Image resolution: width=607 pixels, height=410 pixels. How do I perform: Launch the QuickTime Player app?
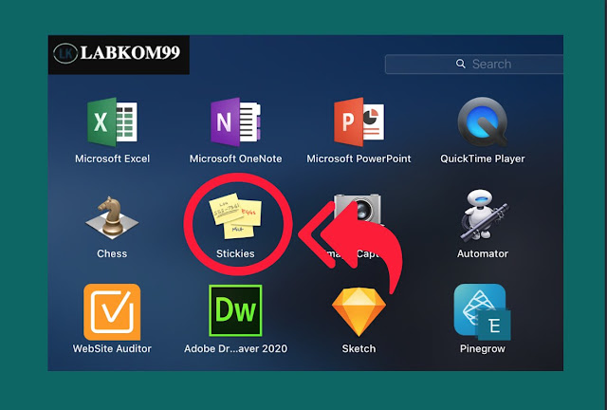coord(483,122)
